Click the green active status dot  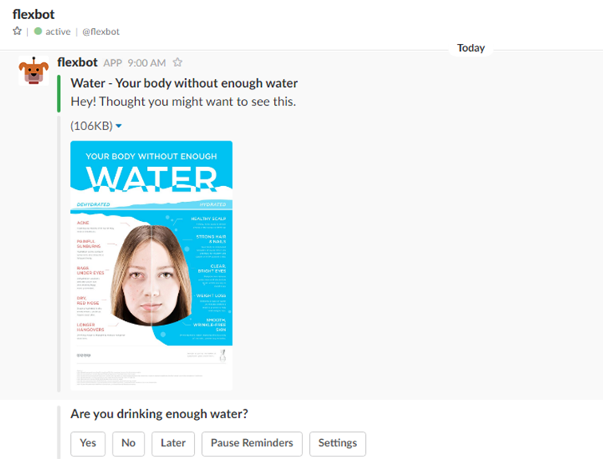38,31
